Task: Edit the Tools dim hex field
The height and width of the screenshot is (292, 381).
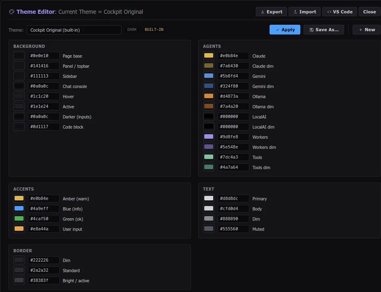Action: (233, 167)
